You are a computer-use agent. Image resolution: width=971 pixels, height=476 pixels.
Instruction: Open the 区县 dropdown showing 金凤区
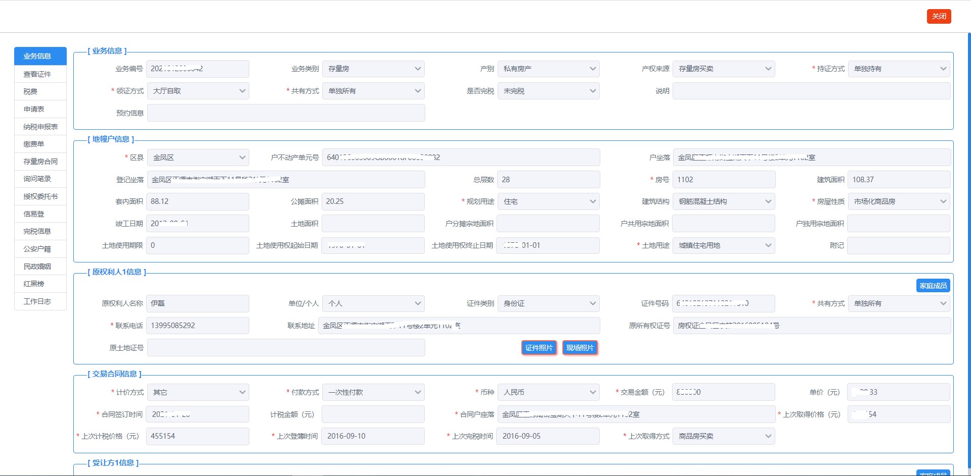pyautogui.click(x=198, y=157)
